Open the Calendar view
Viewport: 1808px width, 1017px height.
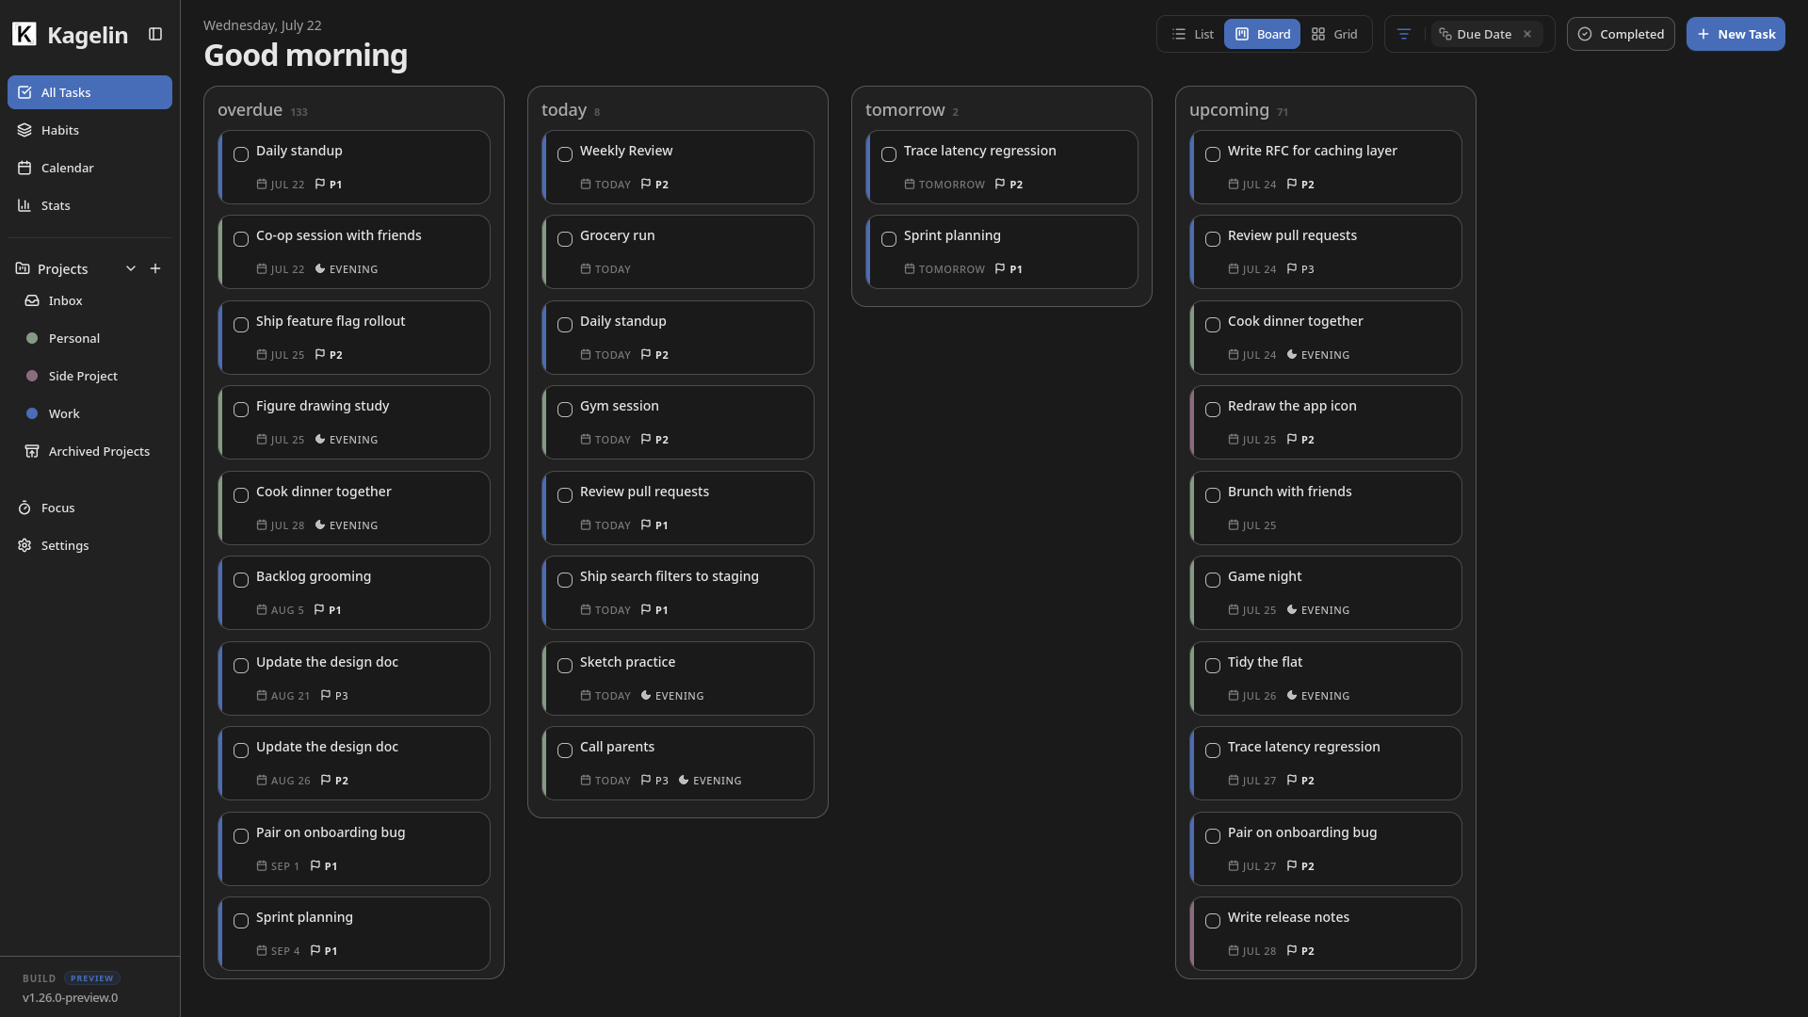pyautogui.click(x=89, y=168)
